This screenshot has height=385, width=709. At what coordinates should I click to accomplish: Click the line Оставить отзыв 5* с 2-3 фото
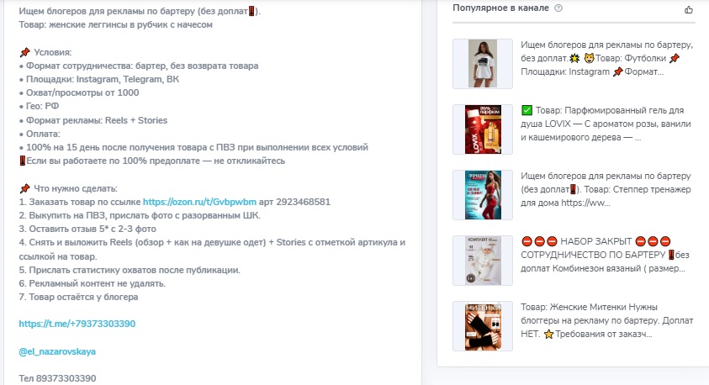click(x=87, y=229)
